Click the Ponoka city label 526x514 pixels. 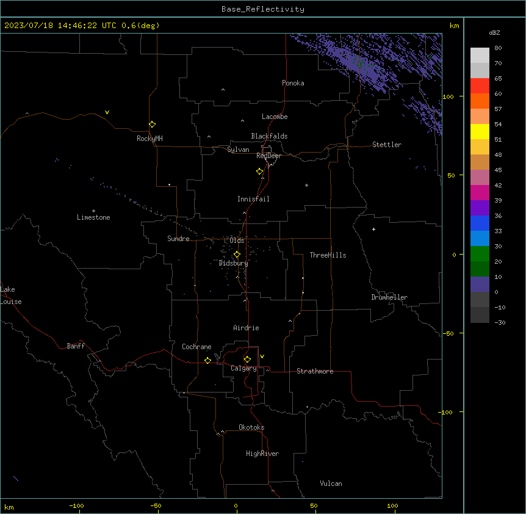tap(293, 83)
